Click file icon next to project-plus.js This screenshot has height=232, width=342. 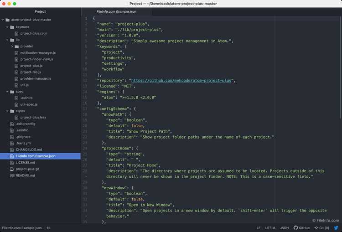pos(16,66)
